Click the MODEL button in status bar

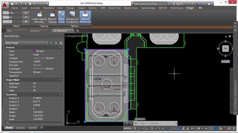coord(128,128)
